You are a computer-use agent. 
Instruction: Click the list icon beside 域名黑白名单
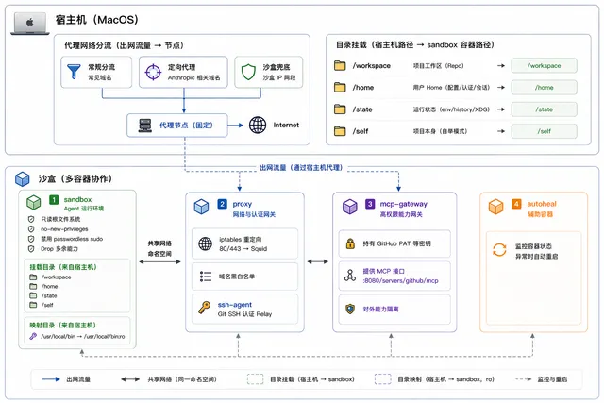click(206, 277)
